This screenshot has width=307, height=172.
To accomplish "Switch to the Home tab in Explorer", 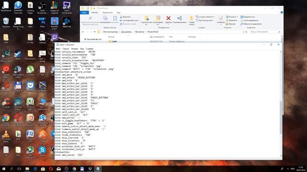I will (94, 12).
